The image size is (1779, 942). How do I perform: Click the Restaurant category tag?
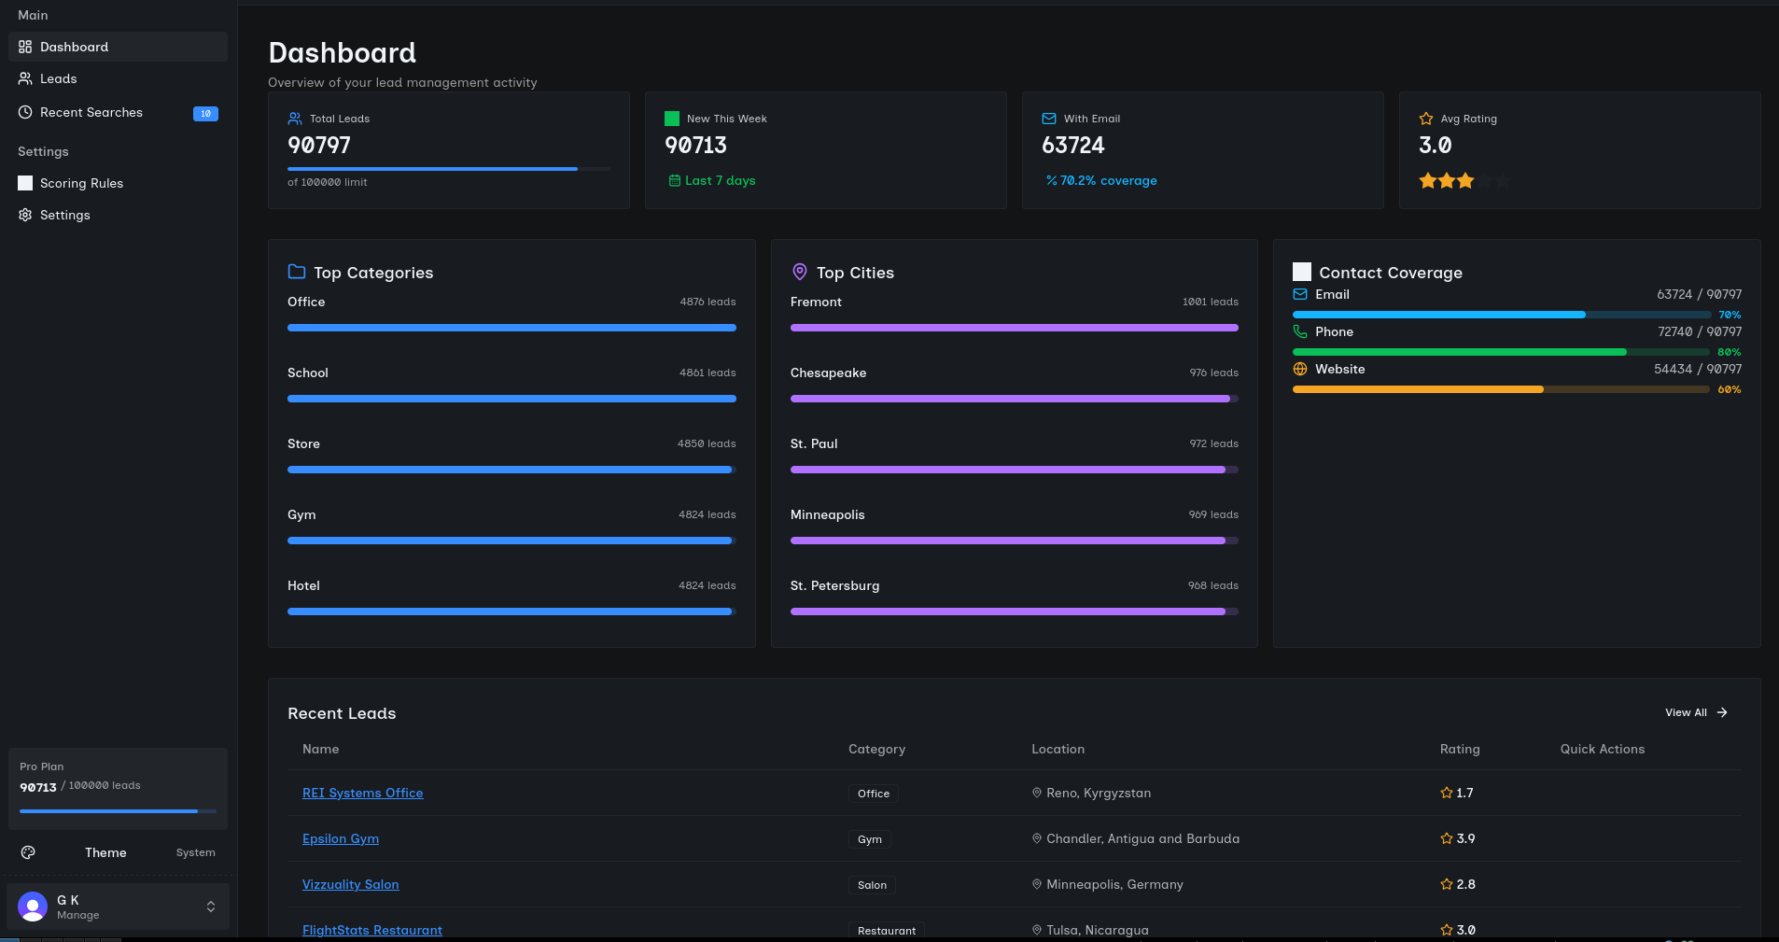click(x=887, y=931)
